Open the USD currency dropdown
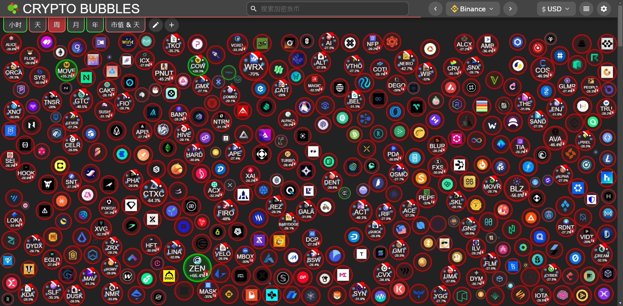The height and width of the screenshot is (306, 623). [556, 9]
